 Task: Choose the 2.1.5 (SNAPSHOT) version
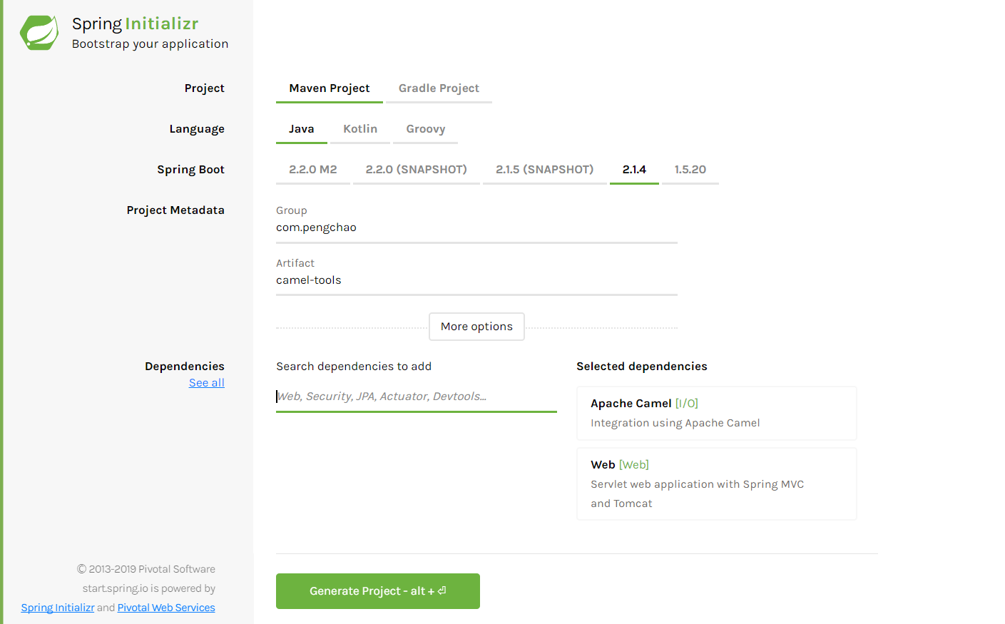point(544,169)
